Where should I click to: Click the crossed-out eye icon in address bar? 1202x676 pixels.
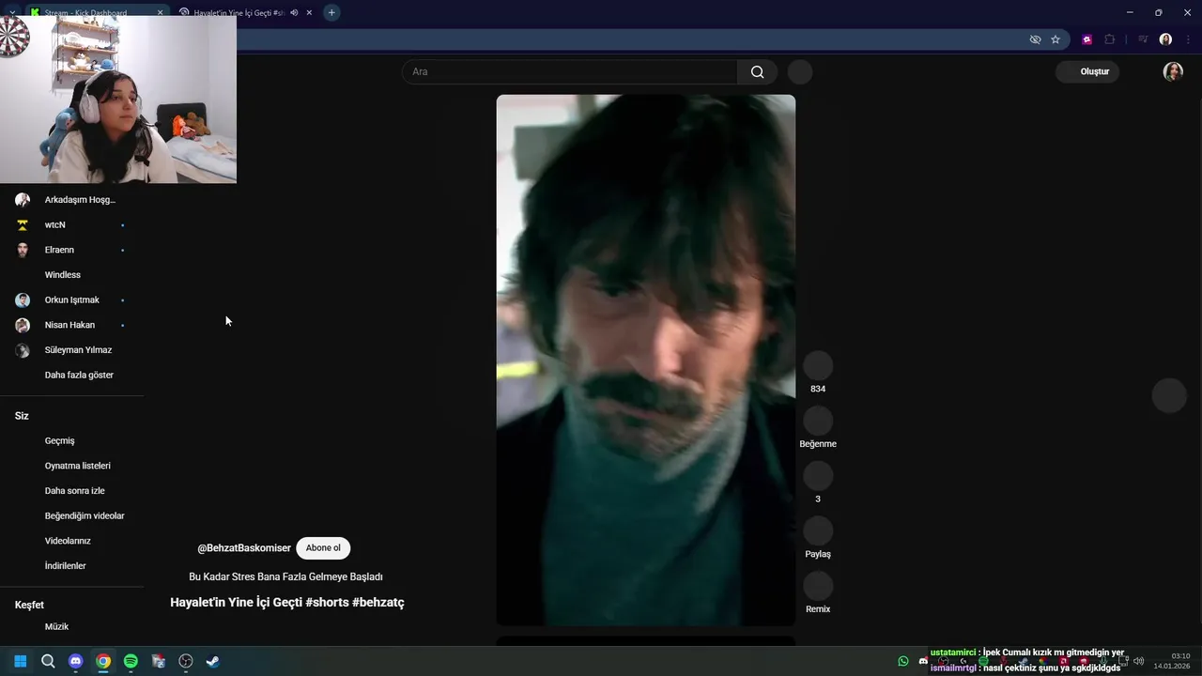coord(1035,39)
